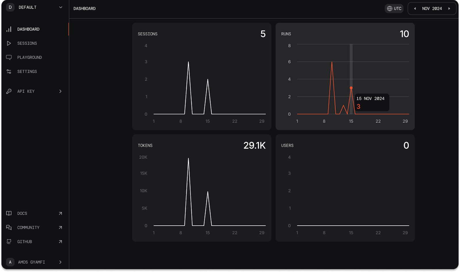Switch to the Sessions page
The image size is (460, 272).
tap(27, 43)
